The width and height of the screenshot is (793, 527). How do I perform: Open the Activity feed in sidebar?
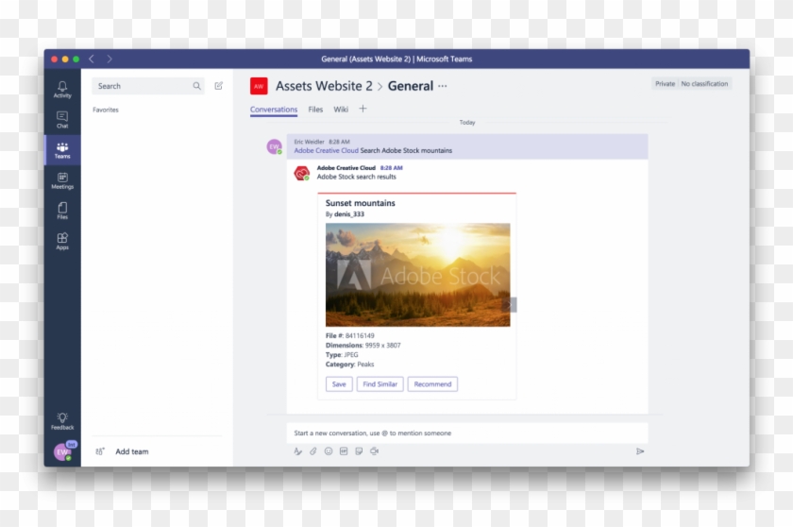point(62,89)
